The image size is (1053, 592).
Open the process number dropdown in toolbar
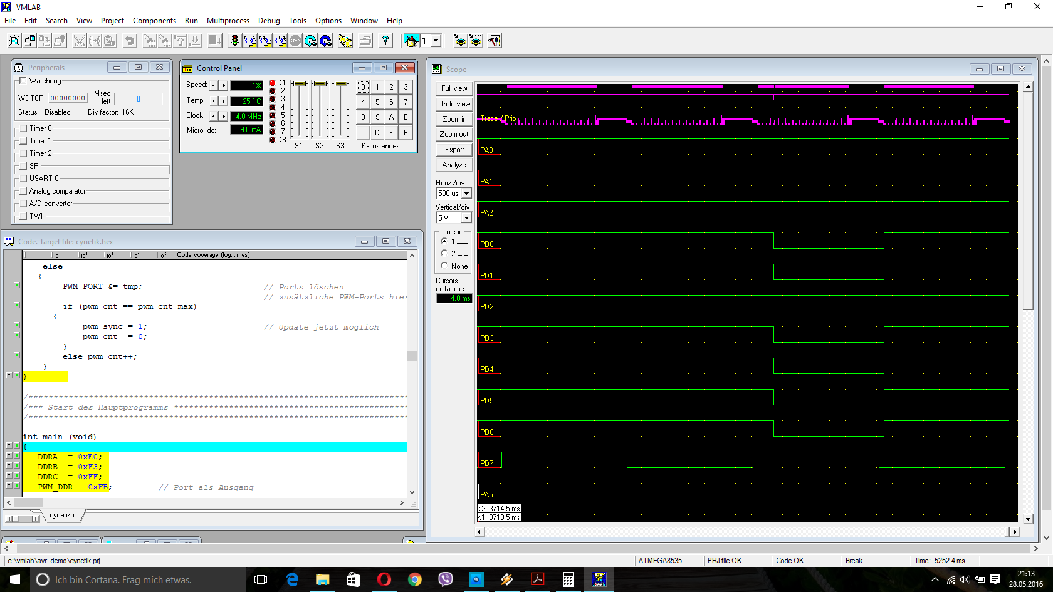point(436,41)
